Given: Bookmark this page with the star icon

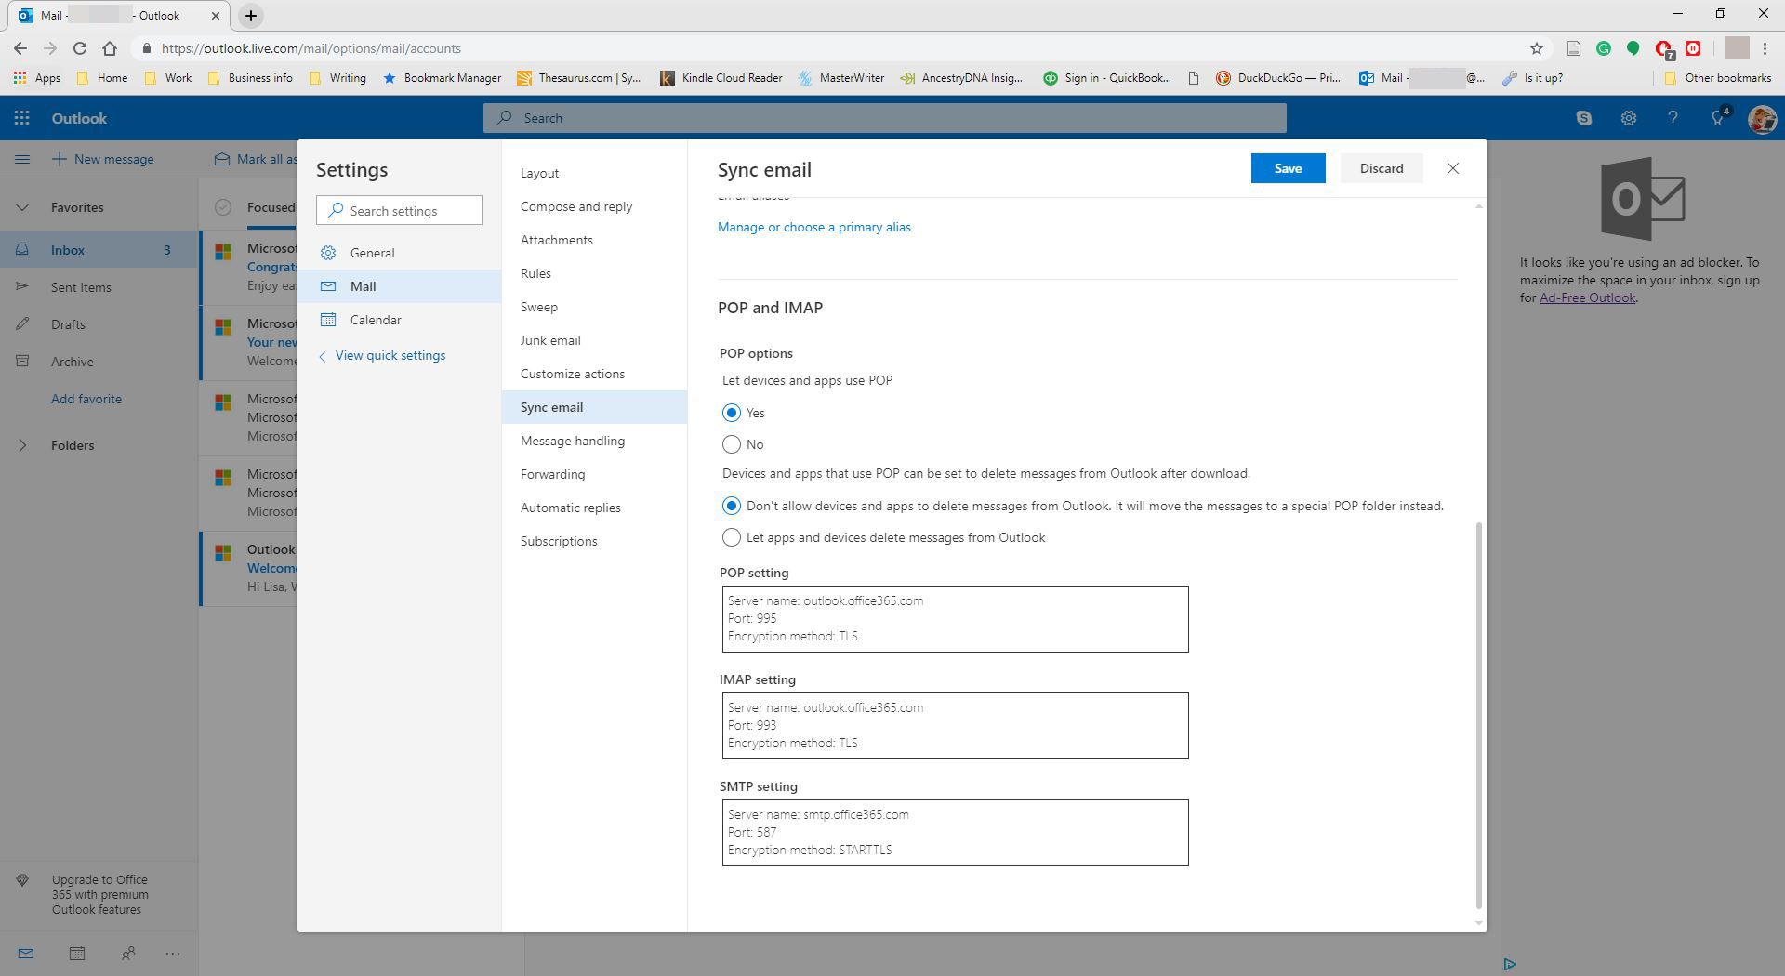Looking at the screenshot, I should (x=1537, y=48).
